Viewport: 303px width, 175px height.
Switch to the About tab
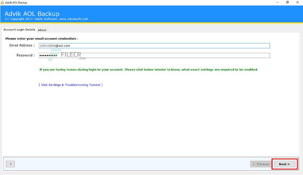[x=42, y=30]
